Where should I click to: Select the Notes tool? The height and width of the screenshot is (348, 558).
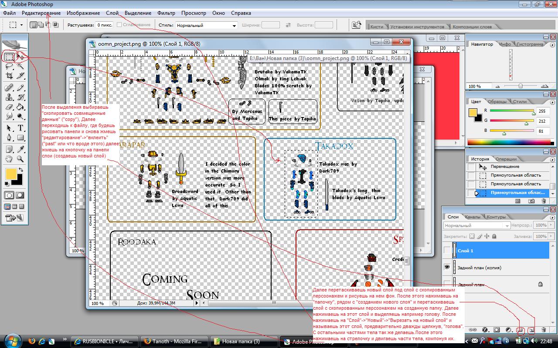(9, 149)
